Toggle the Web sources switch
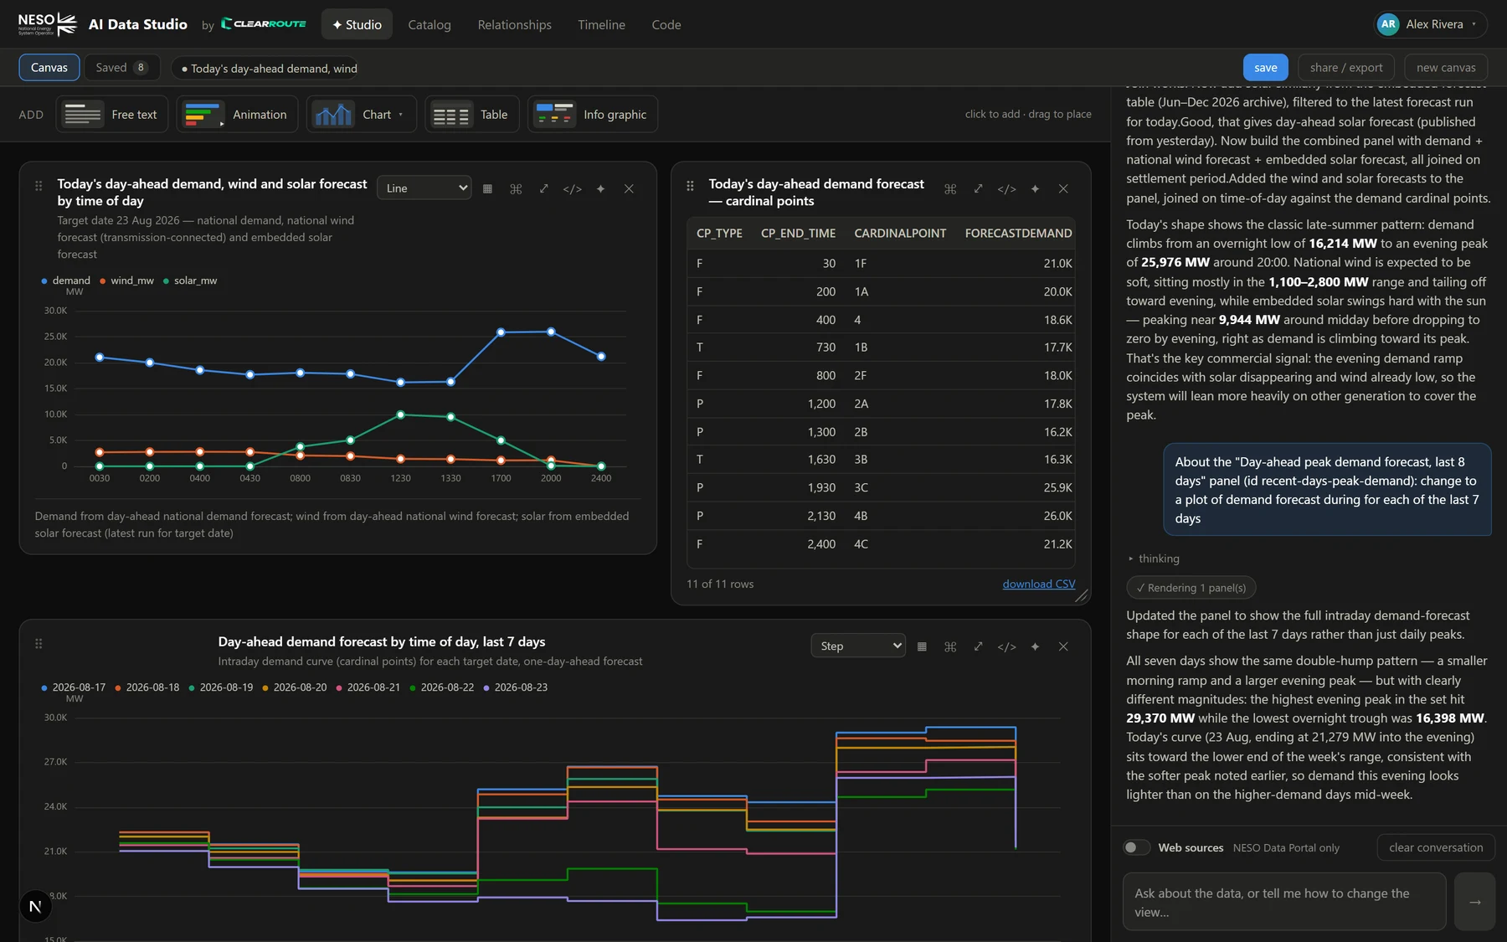This screenshot has width=1507, height=942. [x=1136, y=847]
